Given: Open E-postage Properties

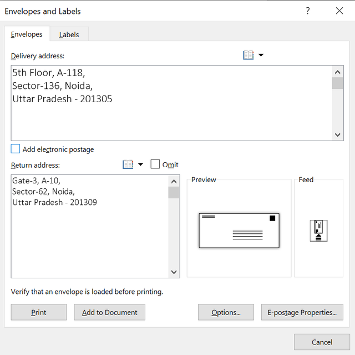Looking at the screenshot, I should click(x=302, y=312).
